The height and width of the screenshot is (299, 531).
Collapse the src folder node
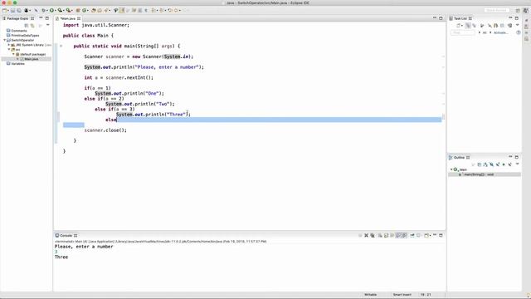pyautogui.click(x=9, y=50)
